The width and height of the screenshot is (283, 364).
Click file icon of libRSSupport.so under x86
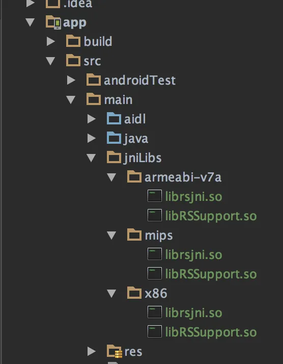click(x=155, y=331)
